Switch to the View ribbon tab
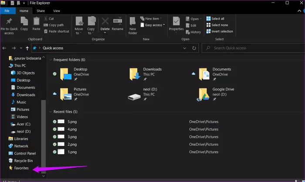Screen dimensions: 305x182 (57, 11)
